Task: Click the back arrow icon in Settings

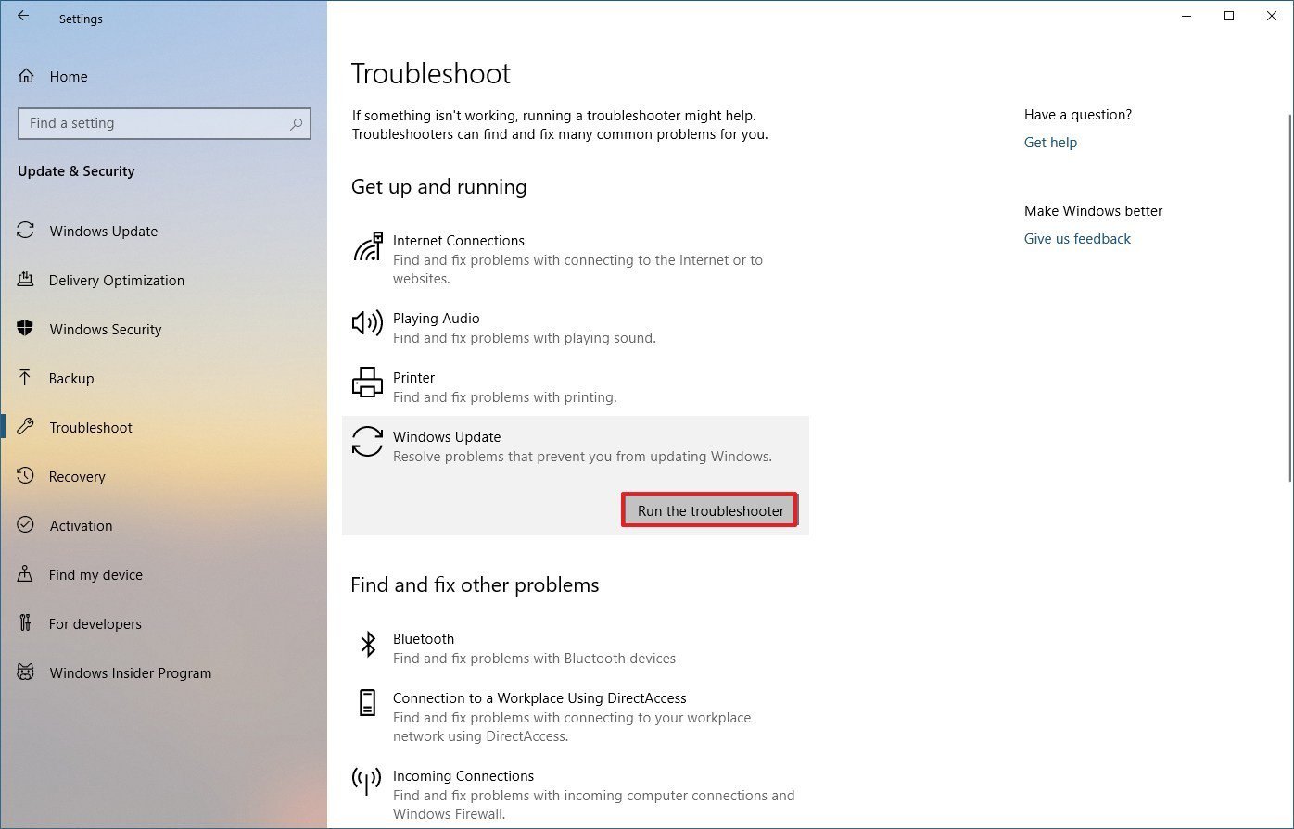Action: click(23, 16)
